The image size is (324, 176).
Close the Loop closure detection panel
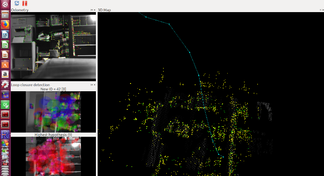coord(95,85)
